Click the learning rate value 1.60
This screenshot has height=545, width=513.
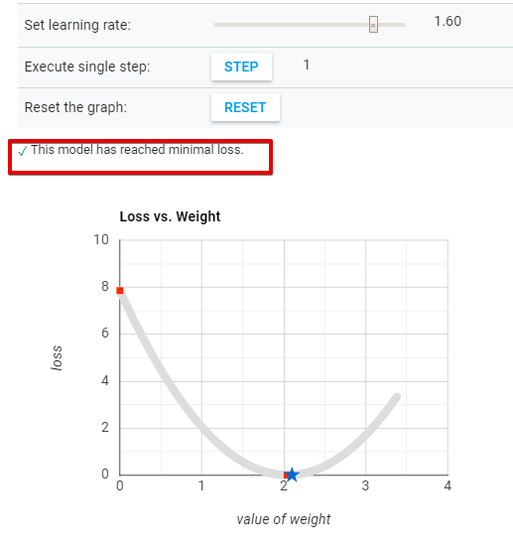(x=448, y=21)
